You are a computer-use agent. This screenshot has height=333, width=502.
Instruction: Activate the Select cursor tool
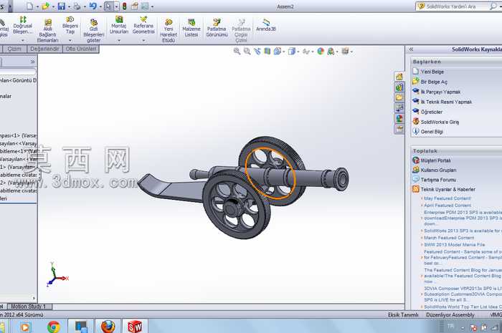(108, 6)
